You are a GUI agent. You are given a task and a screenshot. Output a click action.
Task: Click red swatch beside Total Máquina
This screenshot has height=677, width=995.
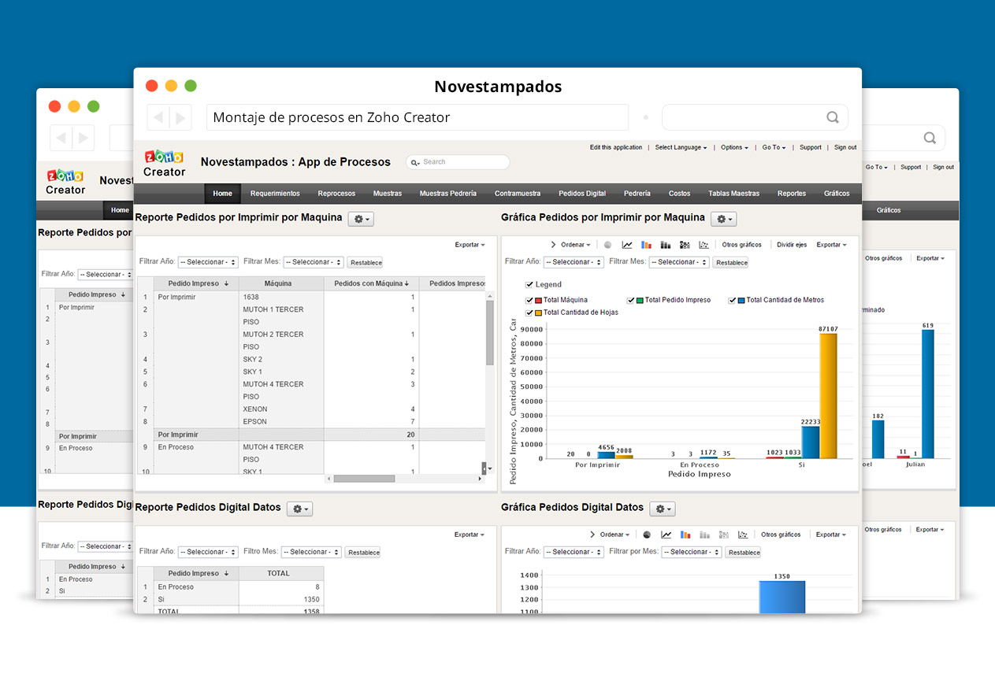tap(539, 301)
